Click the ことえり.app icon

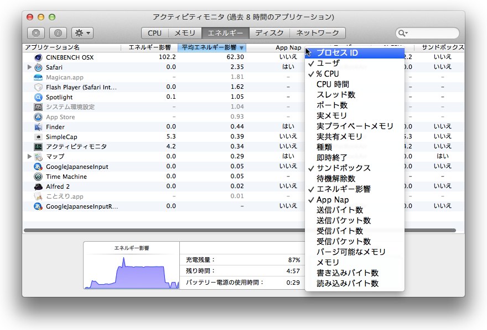coord(38,196)
